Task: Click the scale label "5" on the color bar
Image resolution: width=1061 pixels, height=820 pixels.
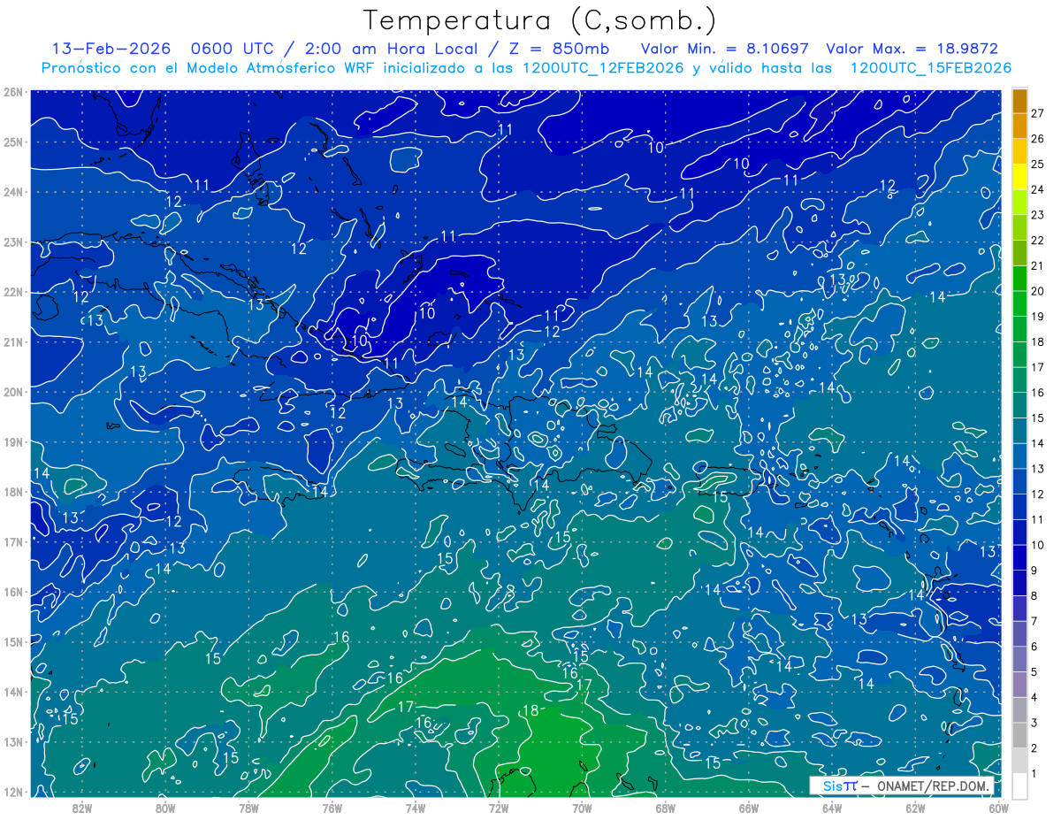Action: point(1034,672)
